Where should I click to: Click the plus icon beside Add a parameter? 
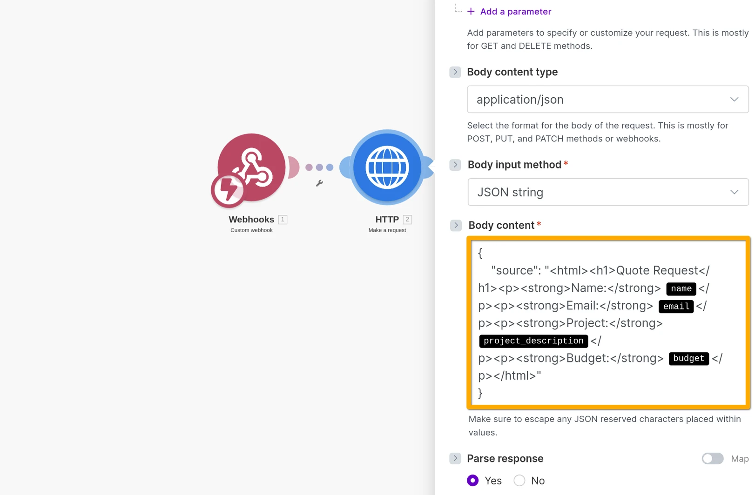coord(471,11)
